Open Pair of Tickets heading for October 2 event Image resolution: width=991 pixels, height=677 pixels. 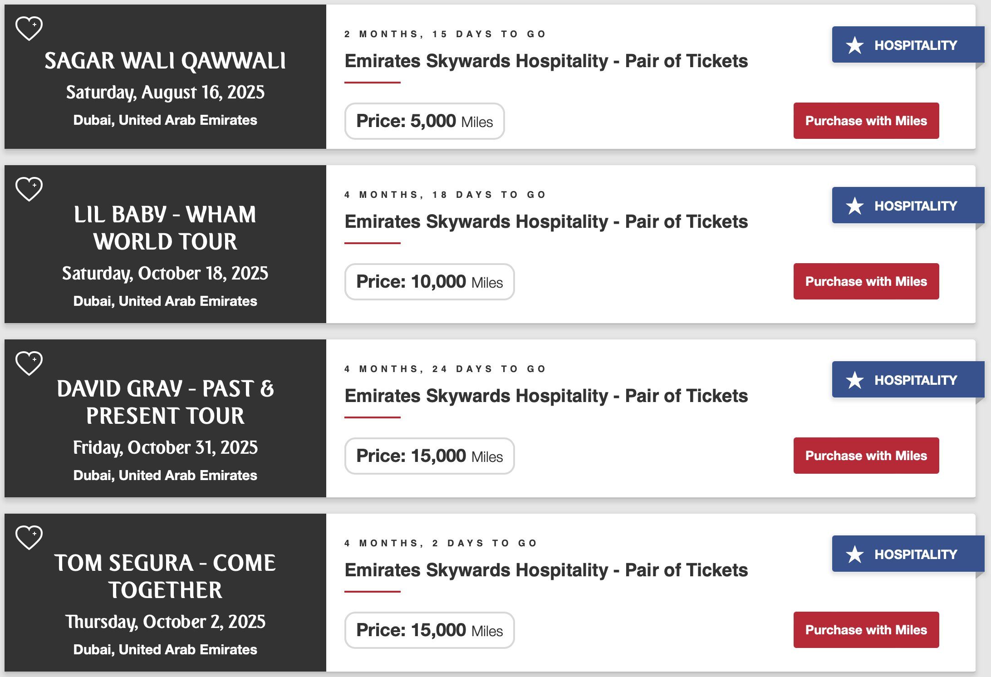click(546, 570)
